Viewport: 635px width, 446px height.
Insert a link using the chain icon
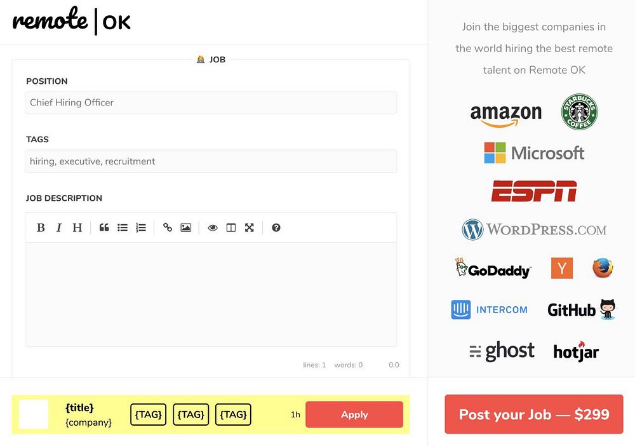[x=167, y=227]
